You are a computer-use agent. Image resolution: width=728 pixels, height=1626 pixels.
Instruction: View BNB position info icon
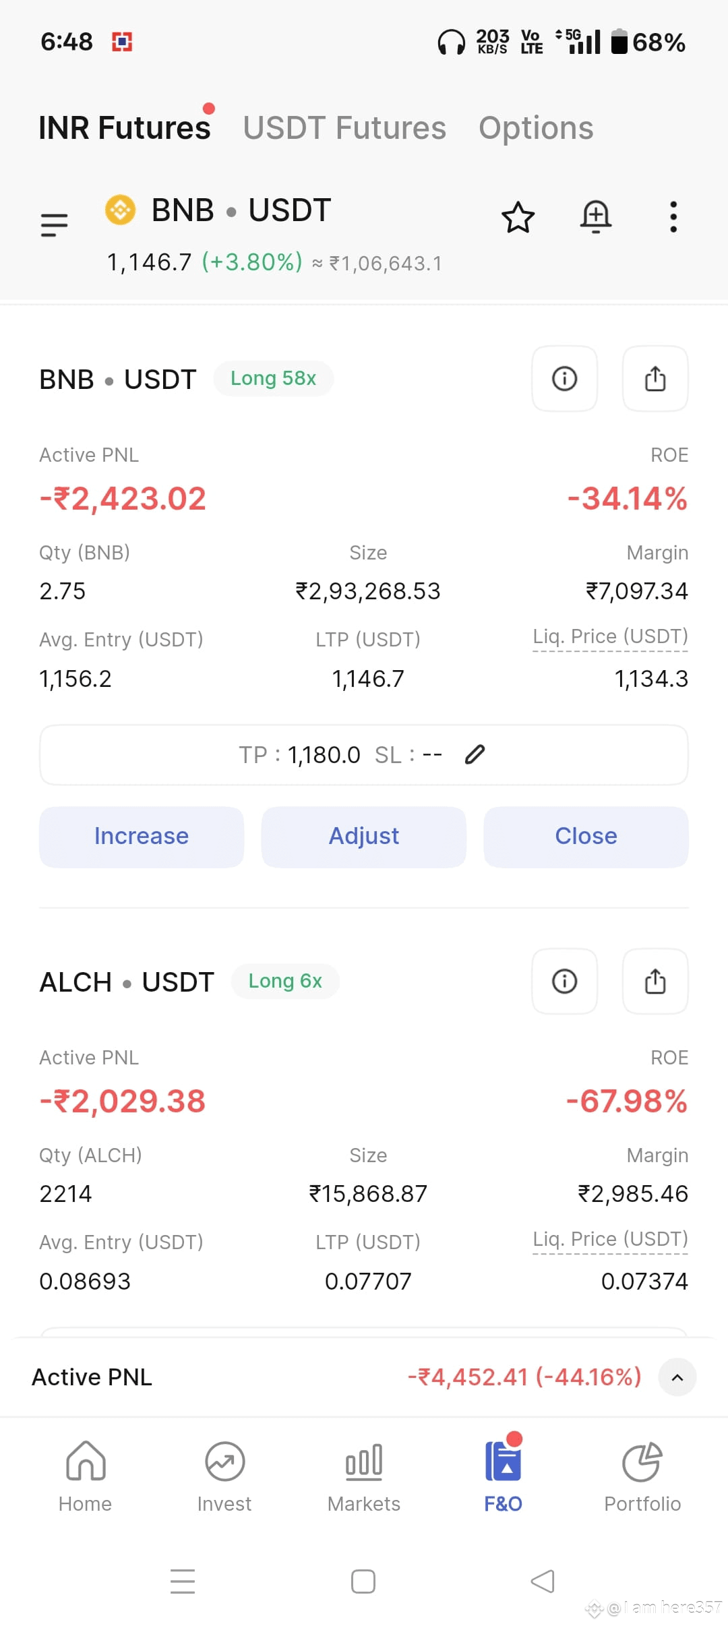pyautogui.click(x=565, y=378)
